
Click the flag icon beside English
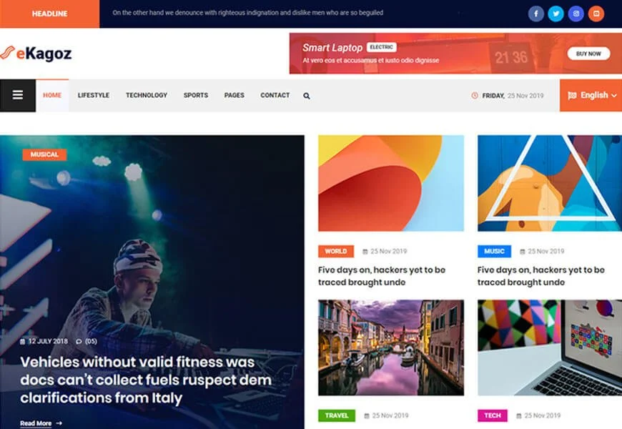click(572, 95)
